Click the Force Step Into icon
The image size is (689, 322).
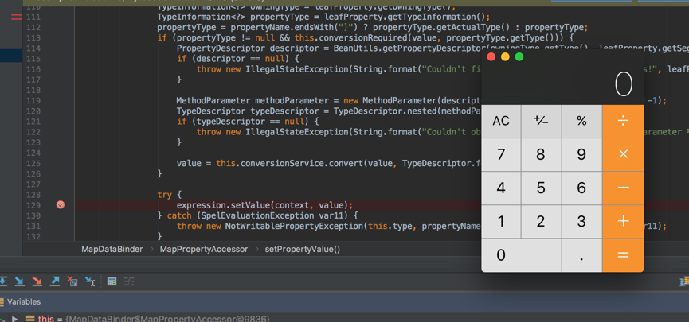pos(37,281)
